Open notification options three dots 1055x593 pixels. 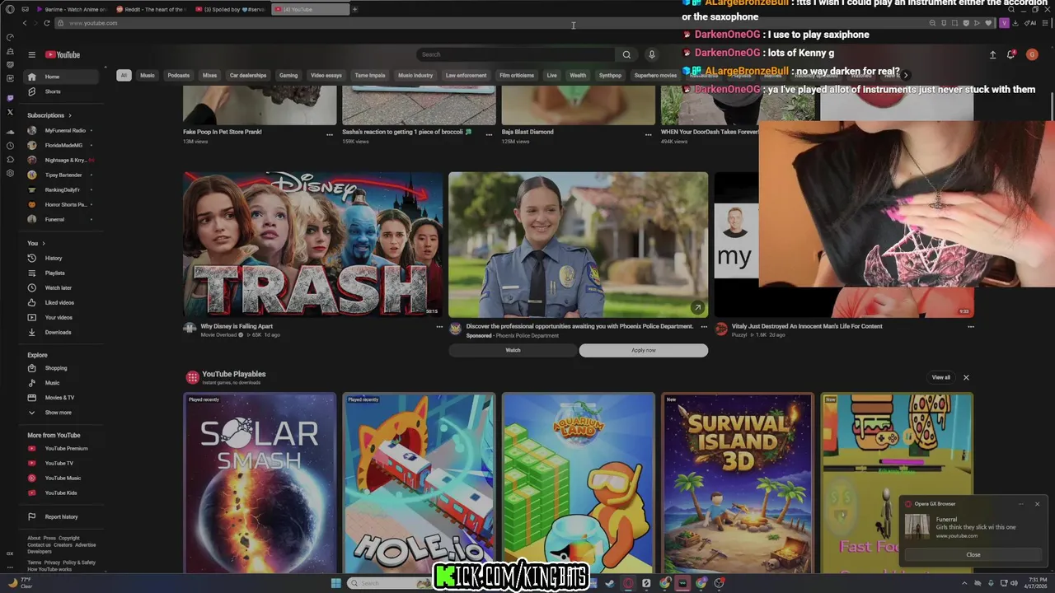pos(1020,504)
